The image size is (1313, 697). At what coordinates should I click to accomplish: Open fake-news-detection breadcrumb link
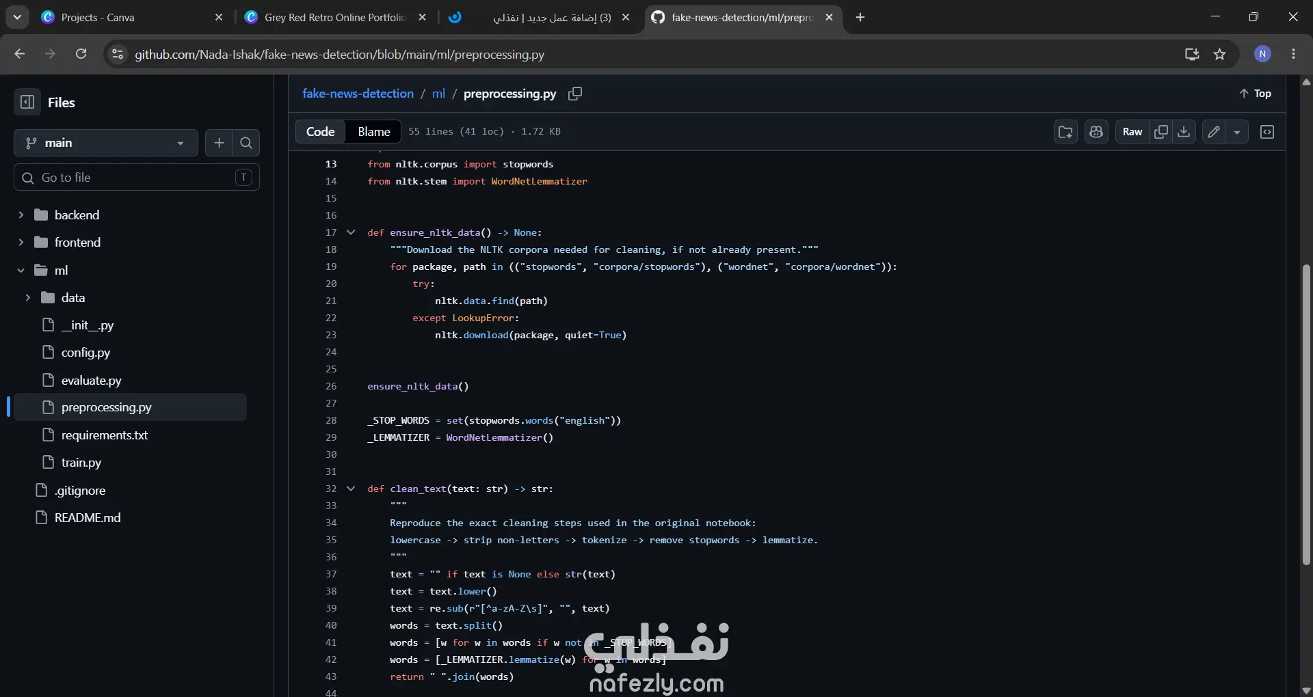click(x=358, y=94)
